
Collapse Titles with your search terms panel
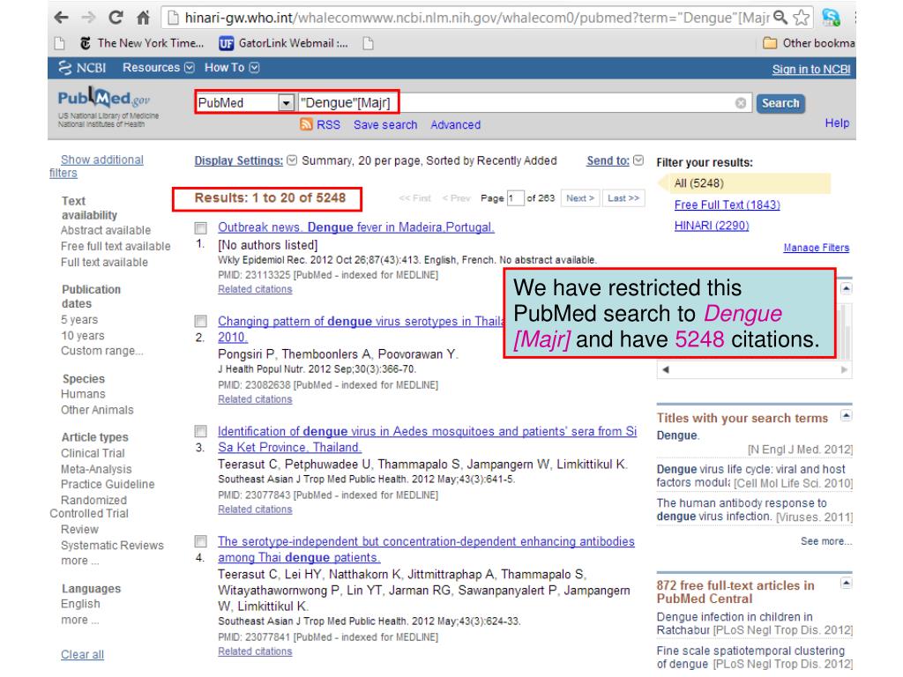pyautogui.click(x=846, y=415)
